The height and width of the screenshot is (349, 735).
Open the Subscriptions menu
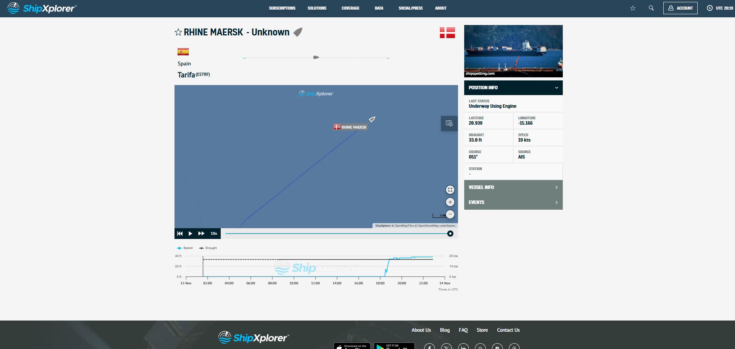(282, 8)
